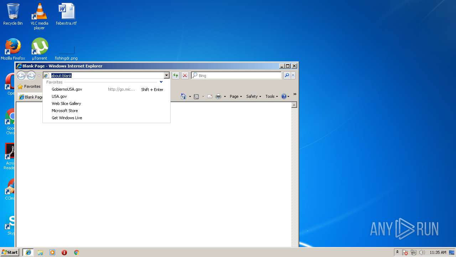456x257 pixels.
Task: Maximize the Internet Explorer window
Action: [x=288, y=66]
